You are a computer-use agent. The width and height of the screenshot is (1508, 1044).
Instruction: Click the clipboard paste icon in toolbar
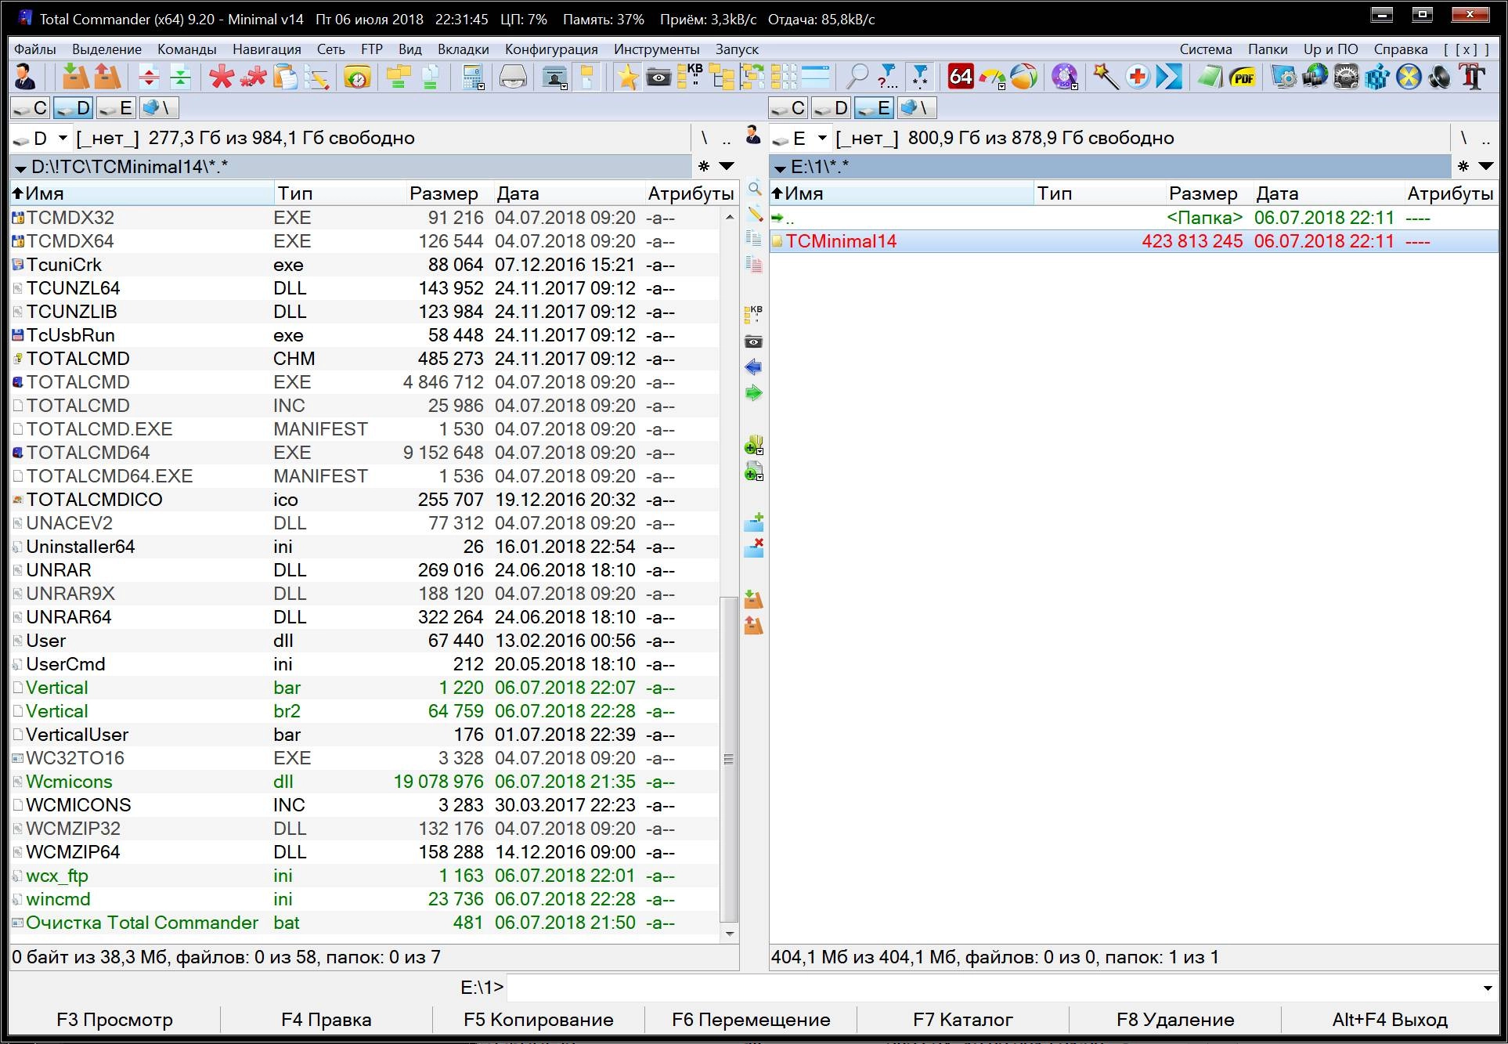[x=286, y=77]
